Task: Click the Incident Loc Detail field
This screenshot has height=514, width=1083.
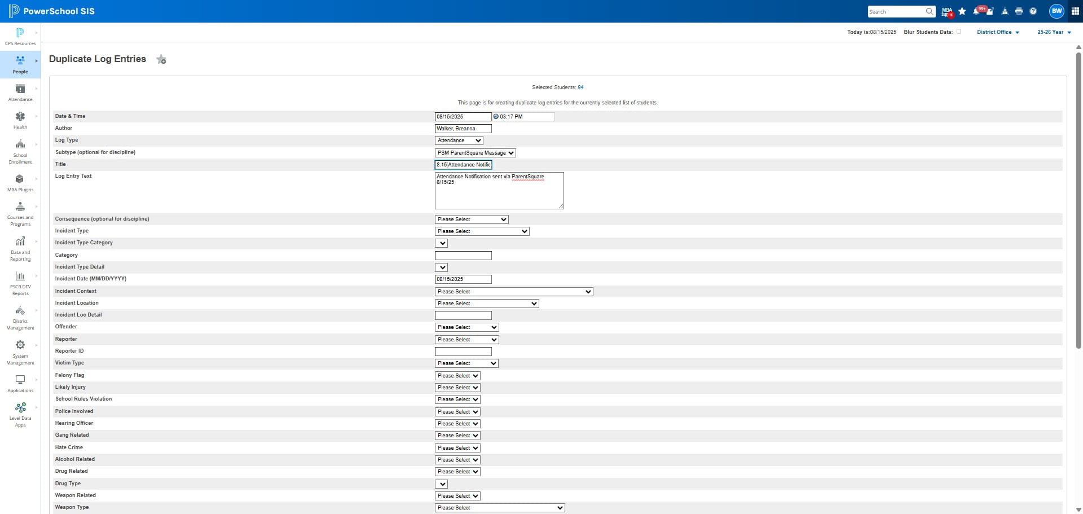Action: tap(463, 315)
